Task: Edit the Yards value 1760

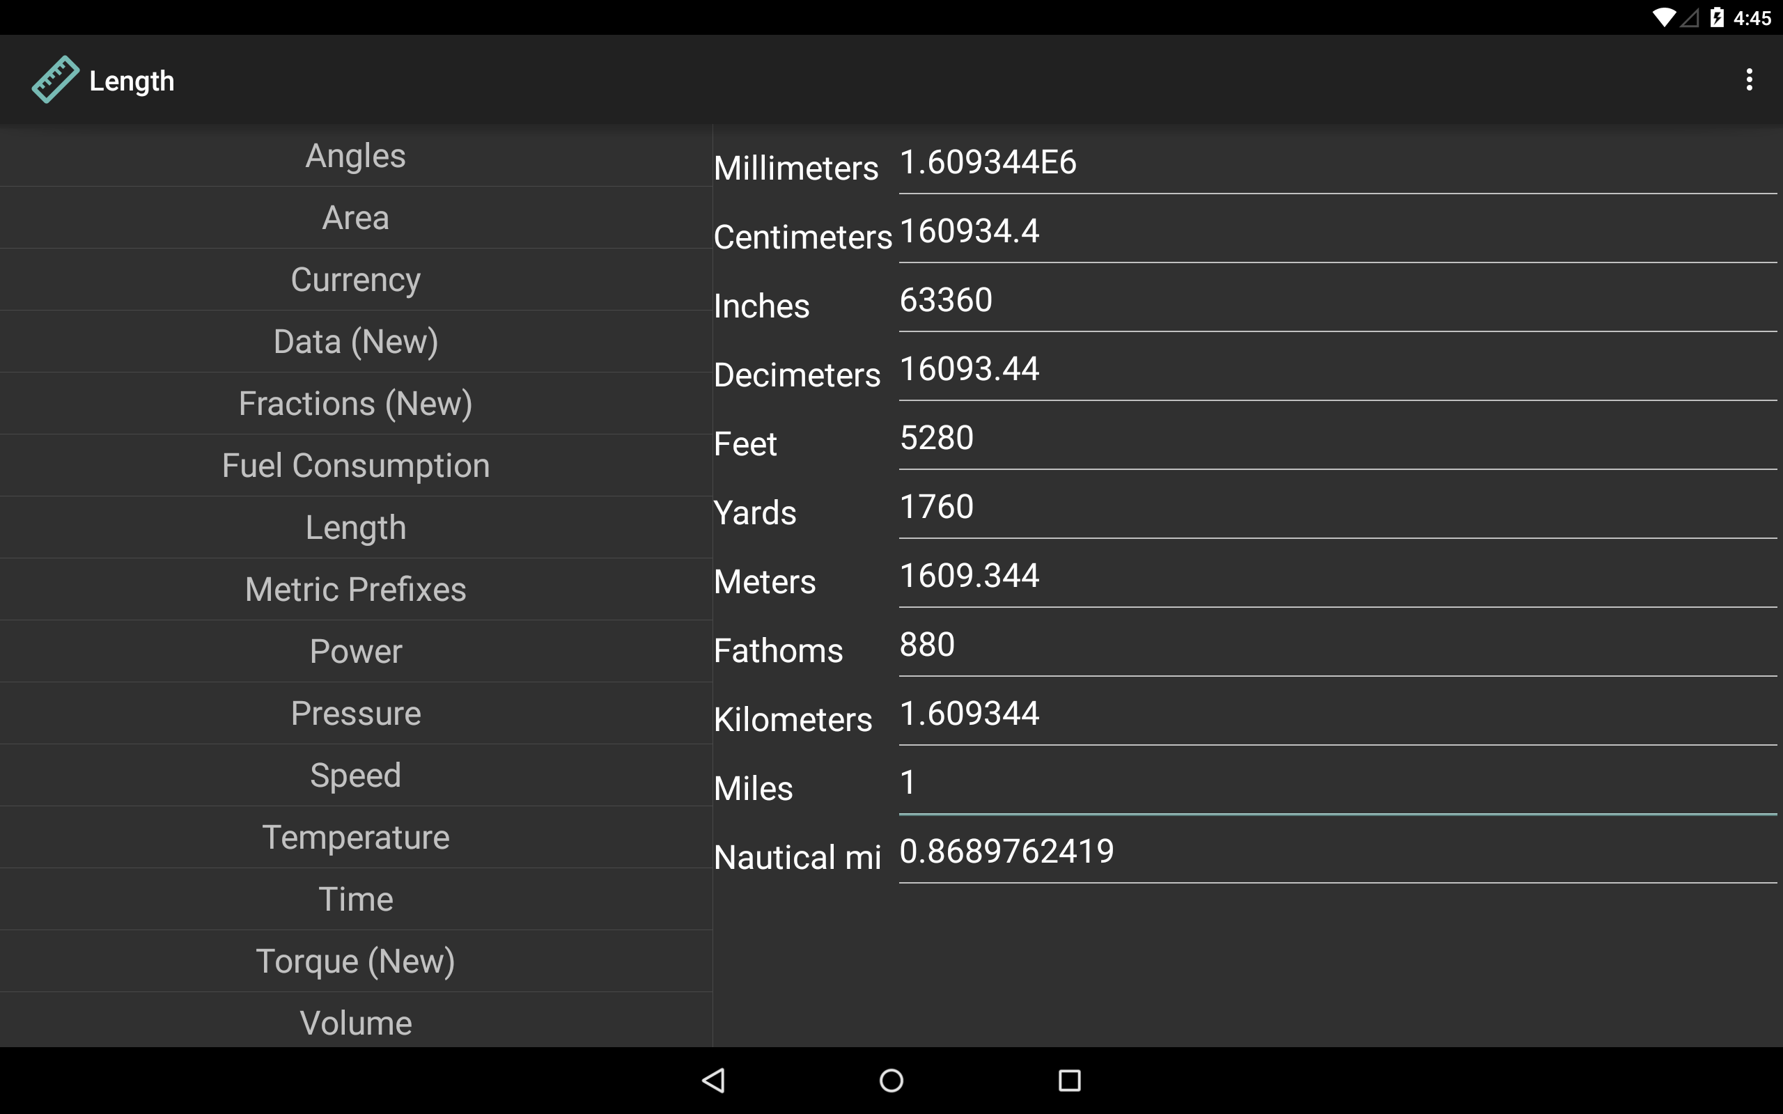Action: 1338,509
